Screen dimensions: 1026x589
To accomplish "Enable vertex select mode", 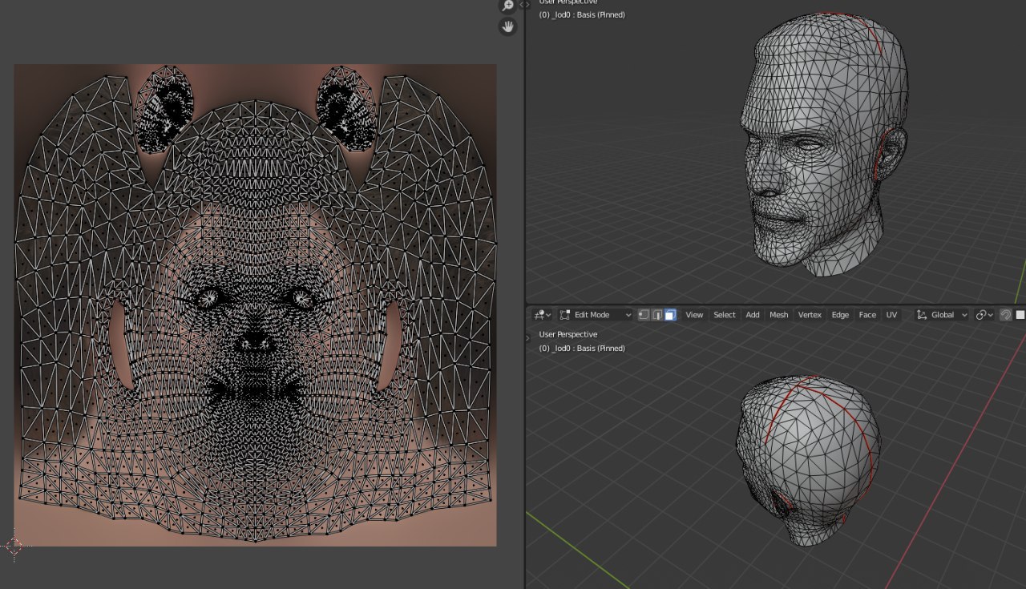I will (x=644, y=315).
